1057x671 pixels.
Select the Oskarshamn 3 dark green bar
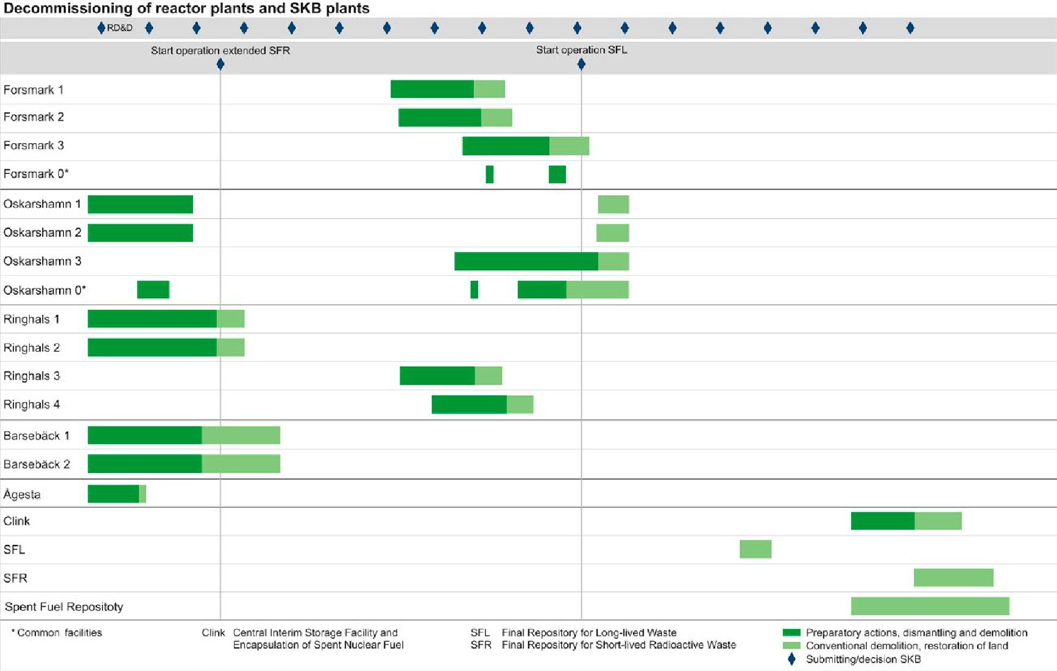pyautogui.click(x=526, y=261)
